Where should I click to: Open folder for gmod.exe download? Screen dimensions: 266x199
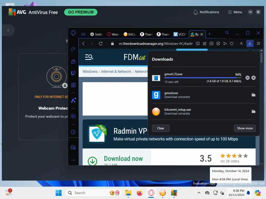(254, 95)
